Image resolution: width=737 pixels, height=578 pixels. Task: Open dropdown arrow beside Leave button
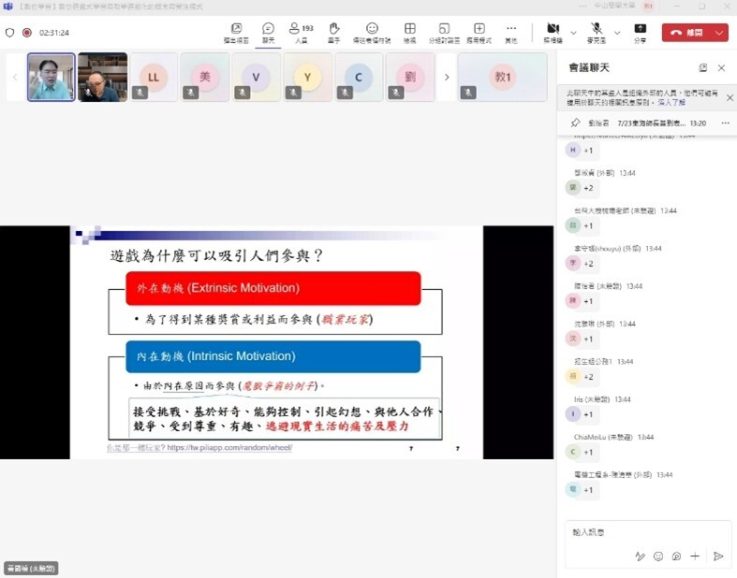[x=719, y=32]
